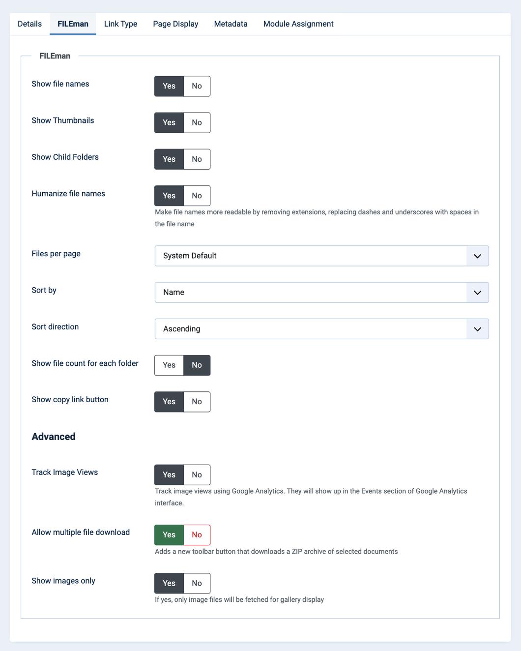This screenshot has height=651, width=521.
Task: Select the Metadata tab
Action: 231,24
